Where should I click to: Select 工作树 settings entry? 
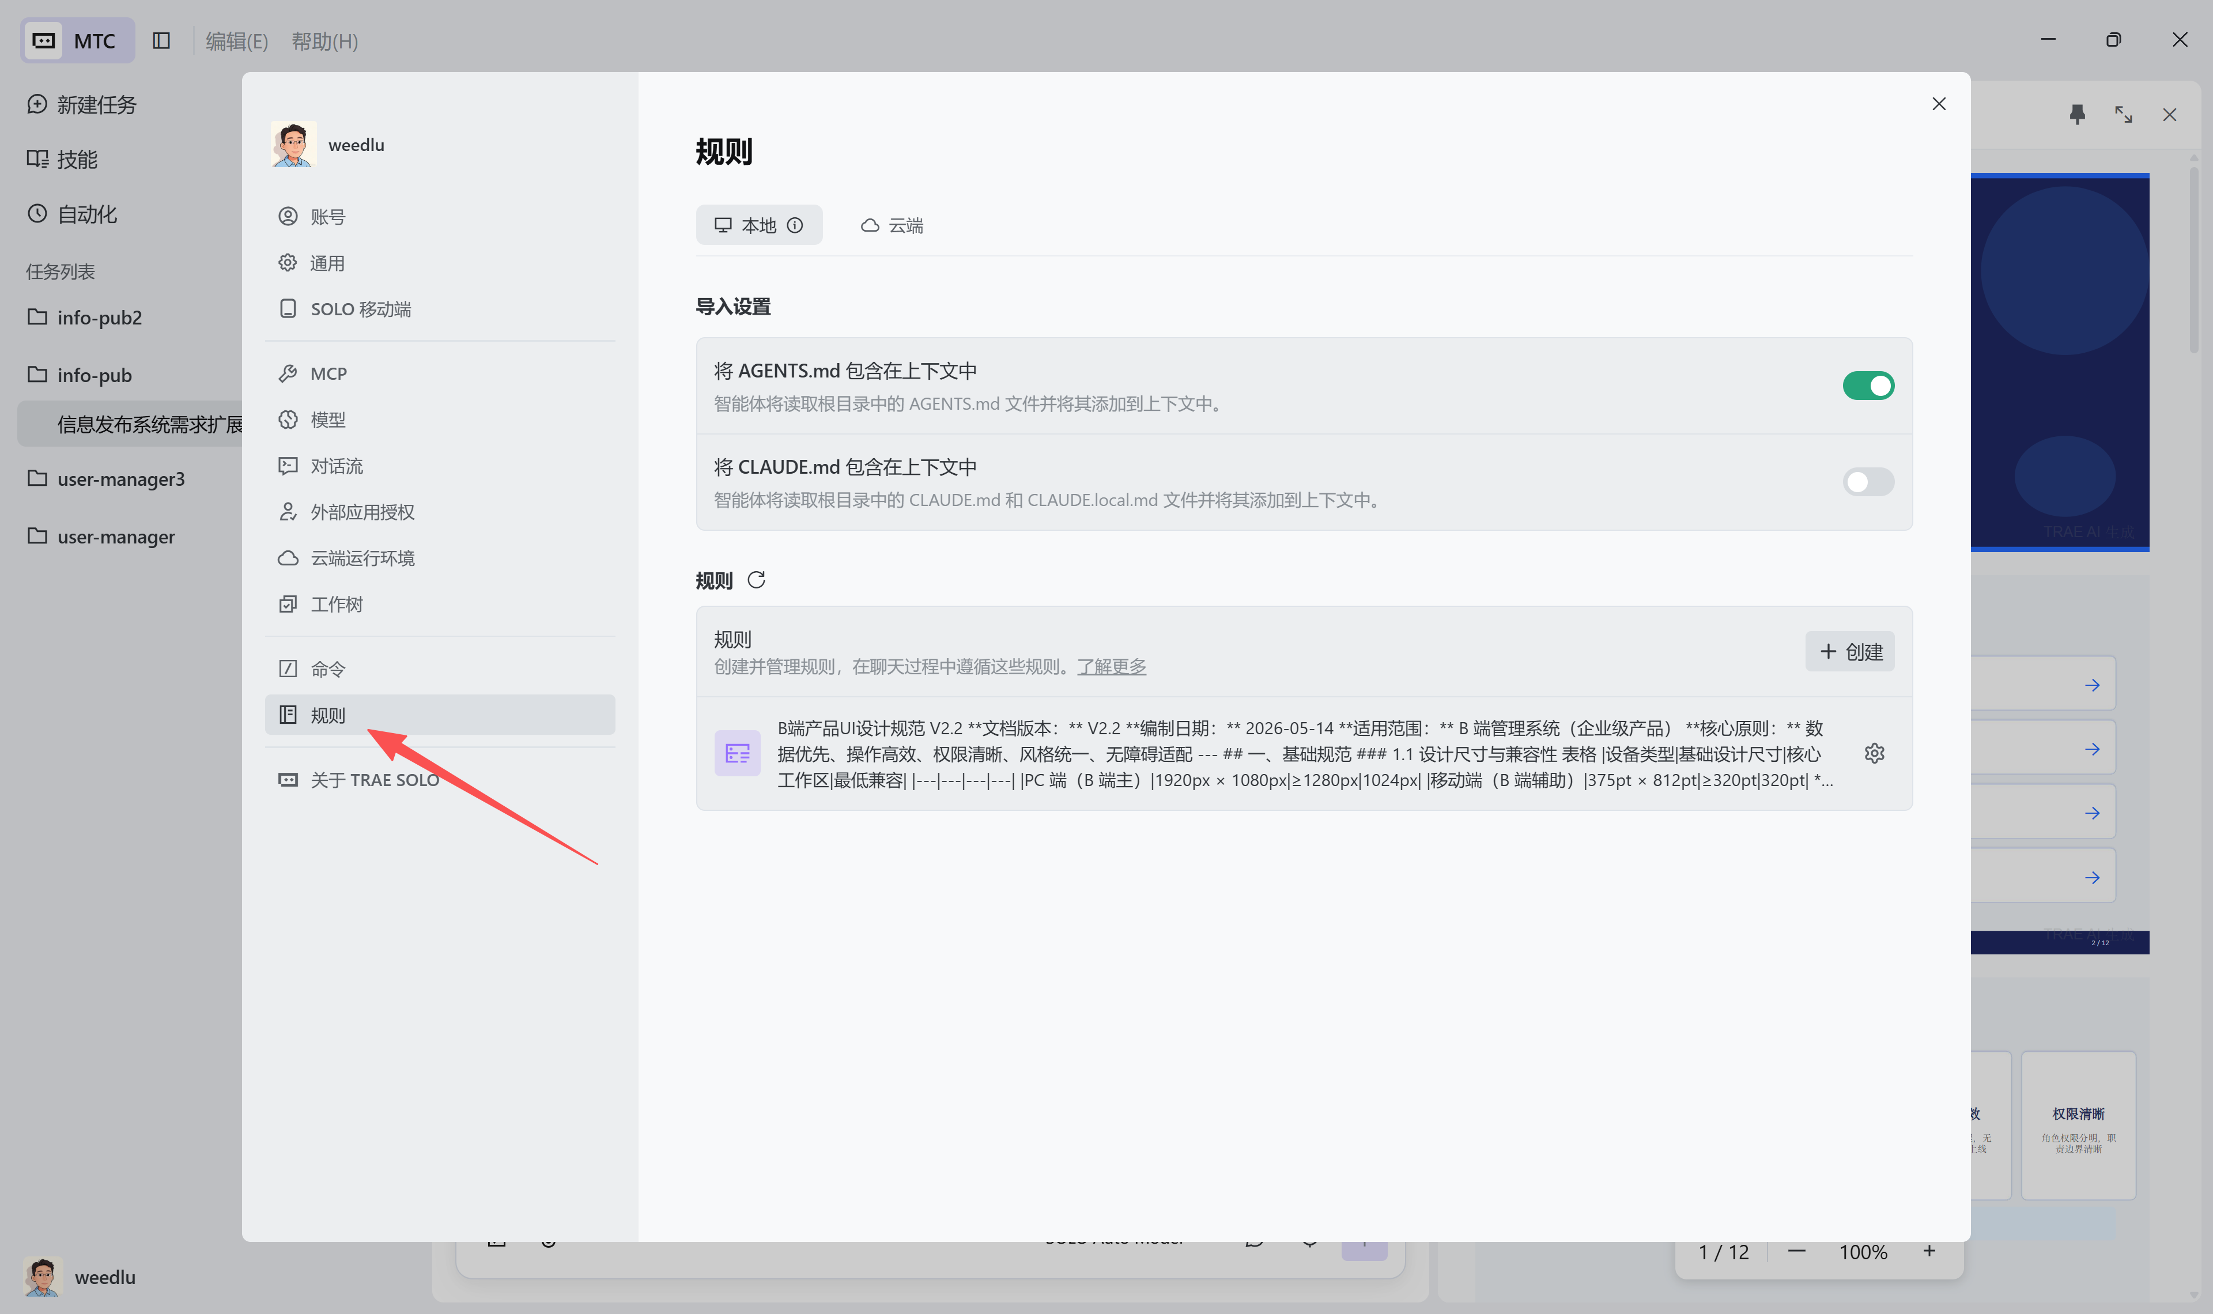point(440,604)
